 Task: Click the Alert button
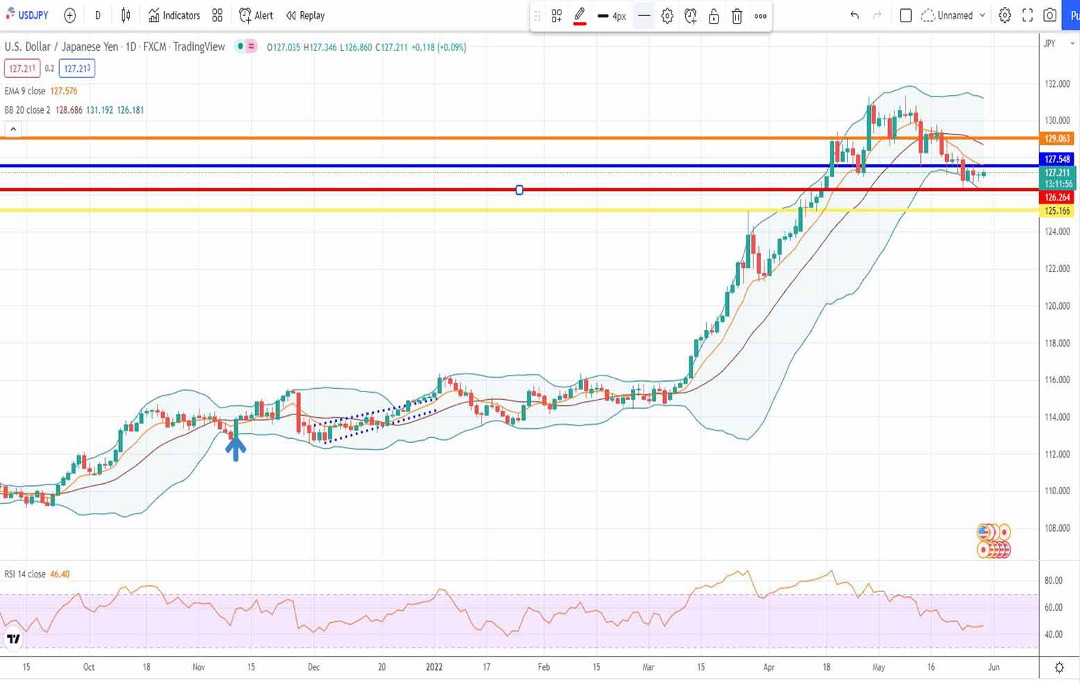[x=256, y=15]
